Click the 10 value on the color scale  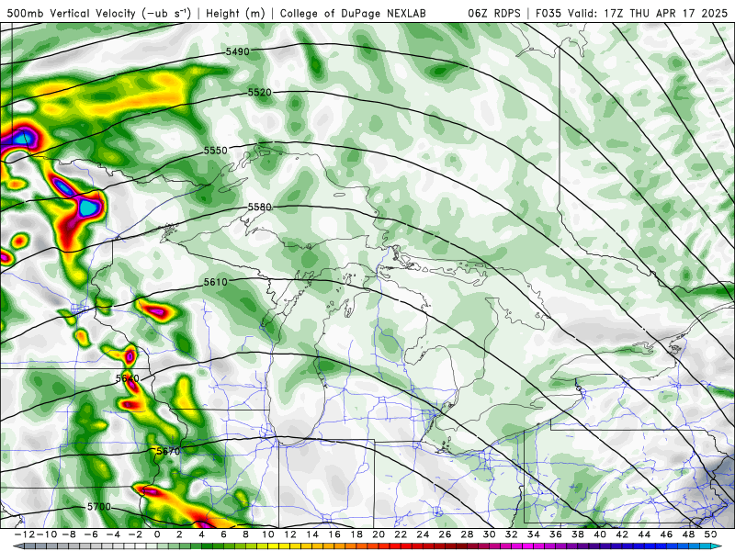pos(267,534)
